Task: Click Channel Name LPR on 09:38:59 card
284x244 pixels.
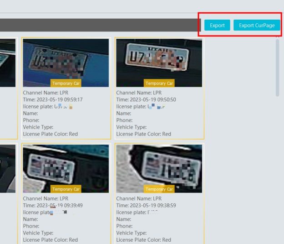Action: (x=139, y=199)
